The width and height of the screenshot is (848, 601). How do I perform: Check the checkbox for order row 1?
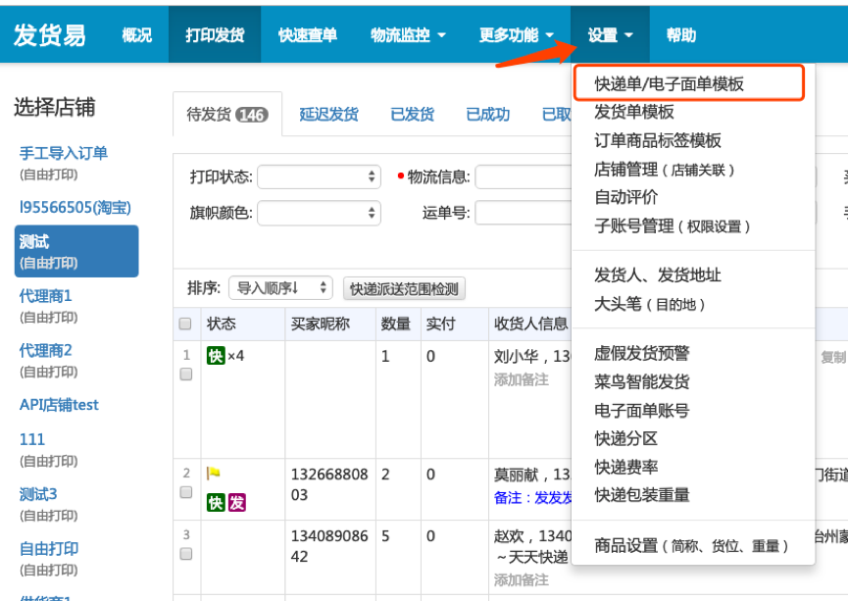pyautogui.click(x=186, y=374)
